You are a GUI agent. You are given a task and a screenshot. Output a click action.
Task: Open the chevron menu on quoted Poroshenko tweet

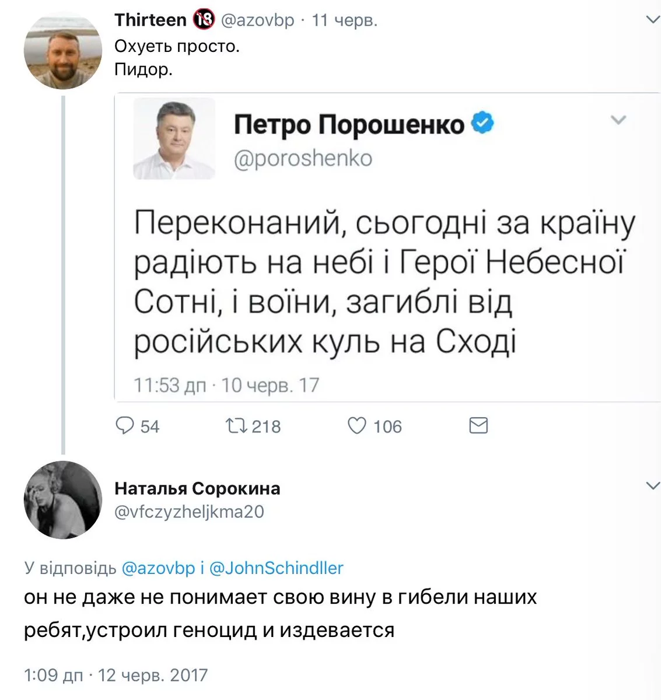pyautogui.click(x=618, y=120)
